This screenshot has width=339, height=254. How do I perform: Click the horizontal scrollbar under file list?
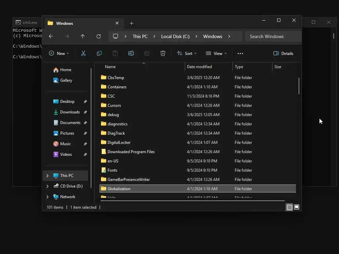pos(193,201)
